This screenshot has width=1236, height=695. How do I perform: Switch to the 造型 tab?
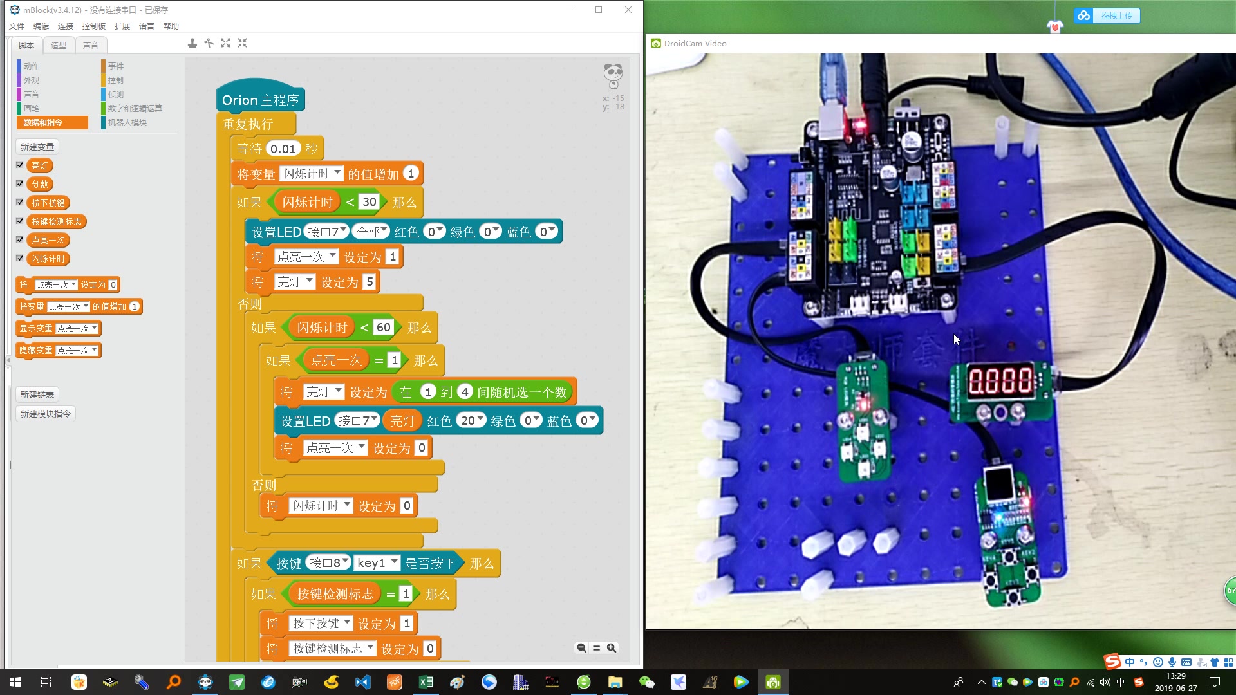[59, 45]
